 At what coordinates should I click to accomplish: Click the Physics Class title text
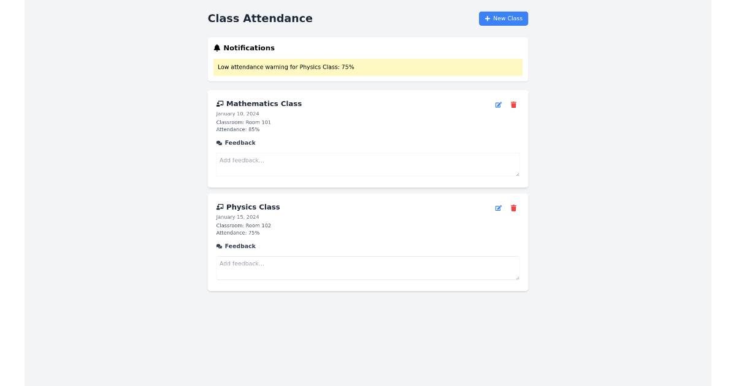(253, 207)
